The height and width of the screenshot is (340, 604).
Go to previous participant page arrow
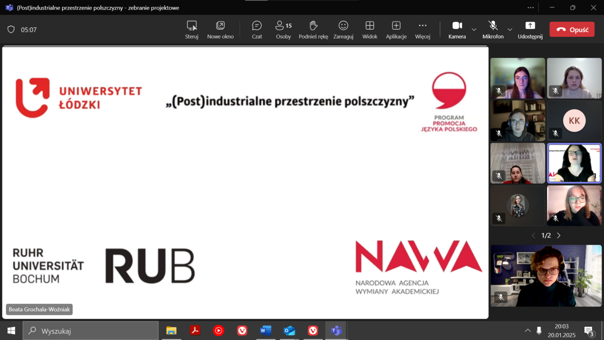coord(534,235)
